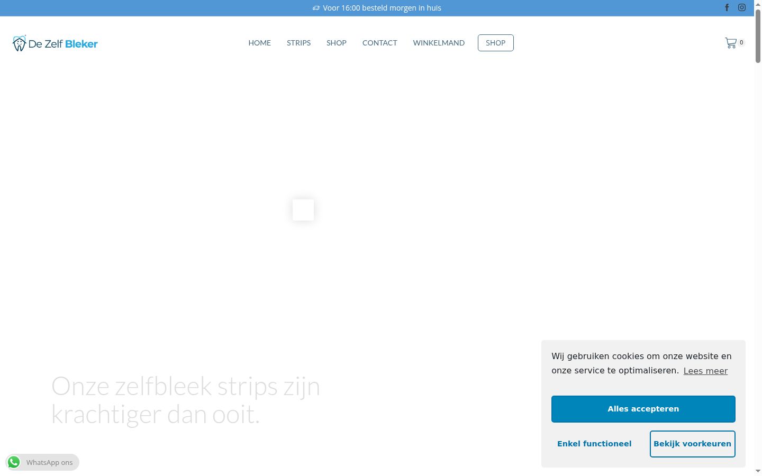This screenshot has width=762, height=476.
Task: Go to the HOME menu item
Action: pyautogui.click(x=260, y=43)
